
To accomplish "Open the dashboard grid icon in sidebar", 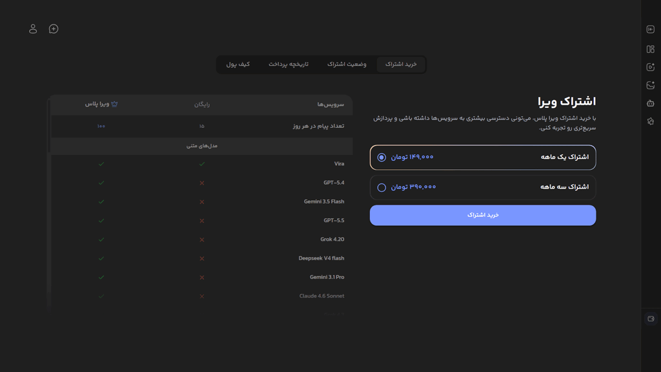I will (651, 49).
